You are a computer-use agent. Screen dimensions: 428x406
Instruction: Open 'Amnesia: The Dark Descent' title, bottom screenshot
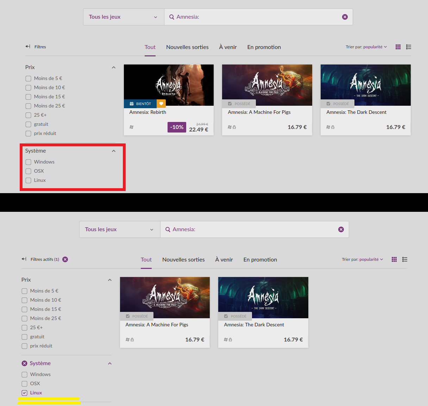(x=254, y=325)
